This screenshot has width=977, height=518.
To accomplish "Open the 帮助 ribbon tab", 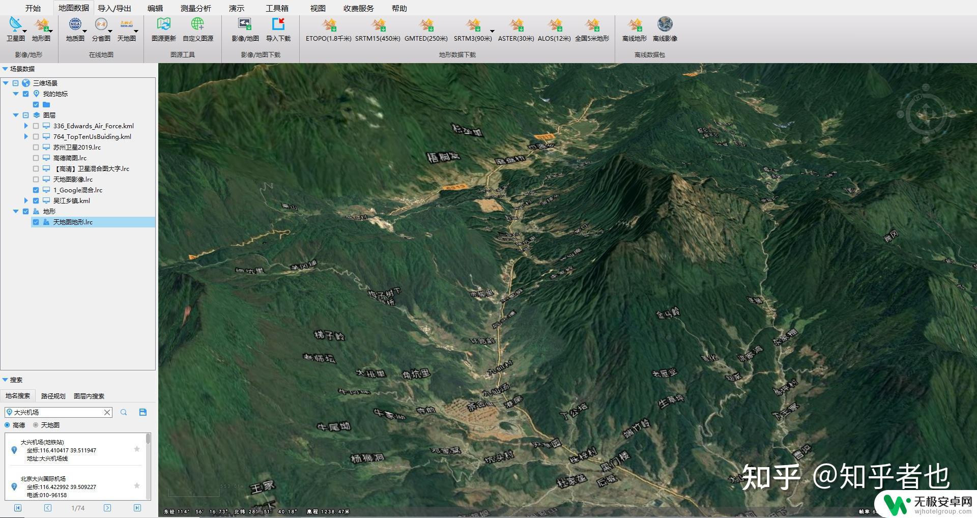I will (399, 8).
